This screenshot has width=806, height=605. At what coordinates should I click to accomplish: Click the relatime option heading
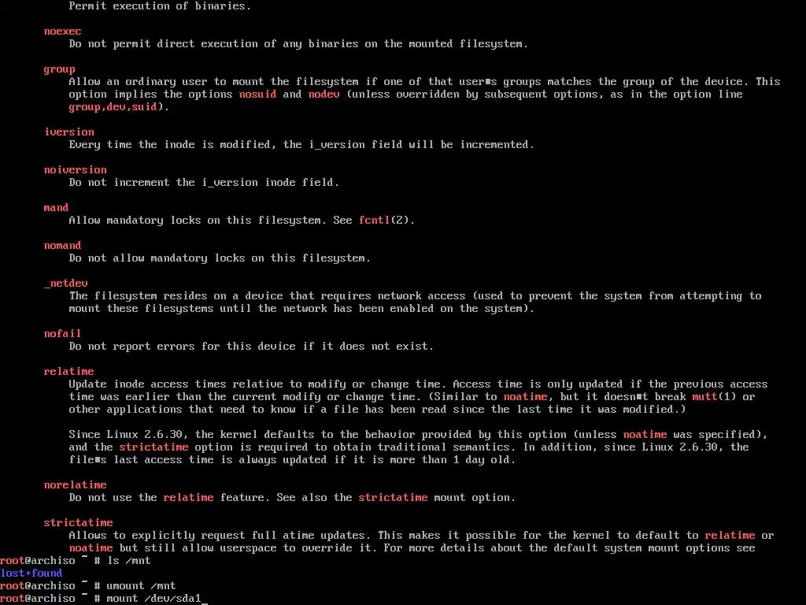69,372
